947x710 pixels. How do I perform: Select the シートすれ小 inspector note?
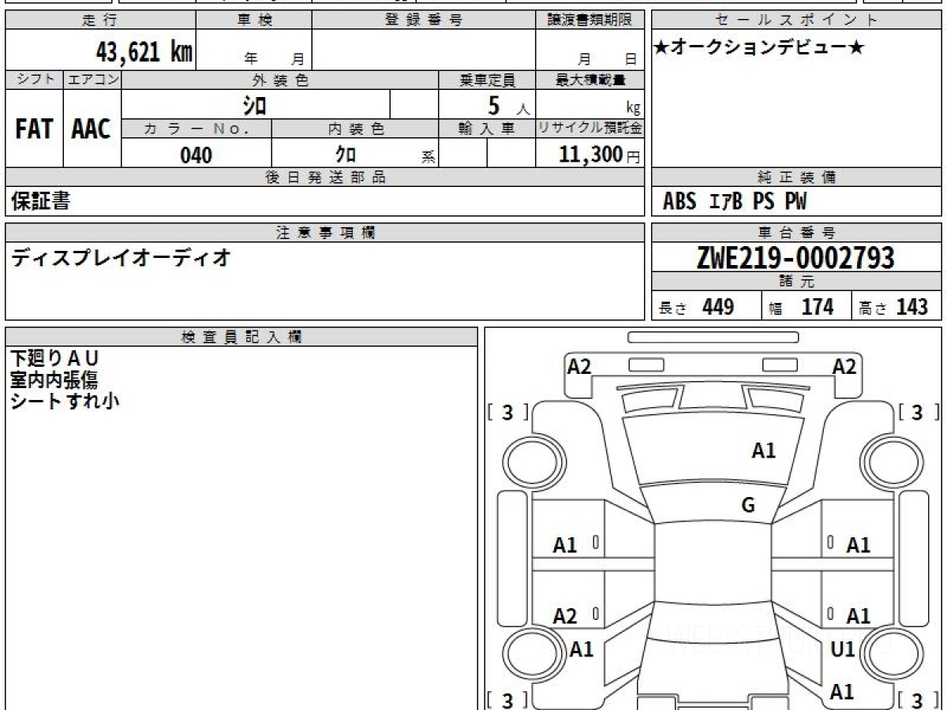coord(66,401)
